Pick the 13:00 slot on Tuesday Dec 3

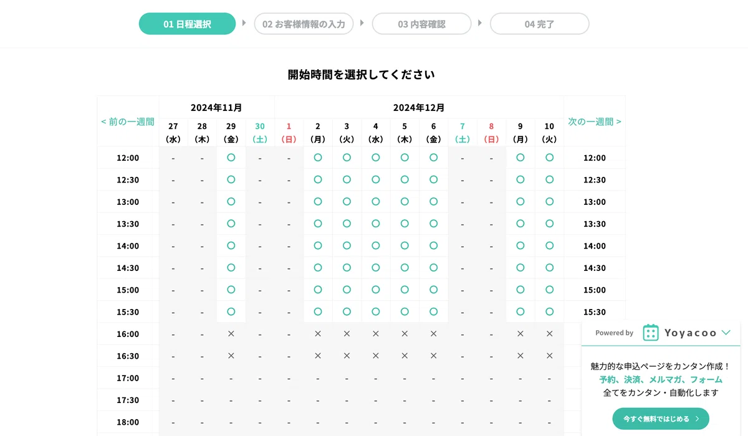click(347, 202)
